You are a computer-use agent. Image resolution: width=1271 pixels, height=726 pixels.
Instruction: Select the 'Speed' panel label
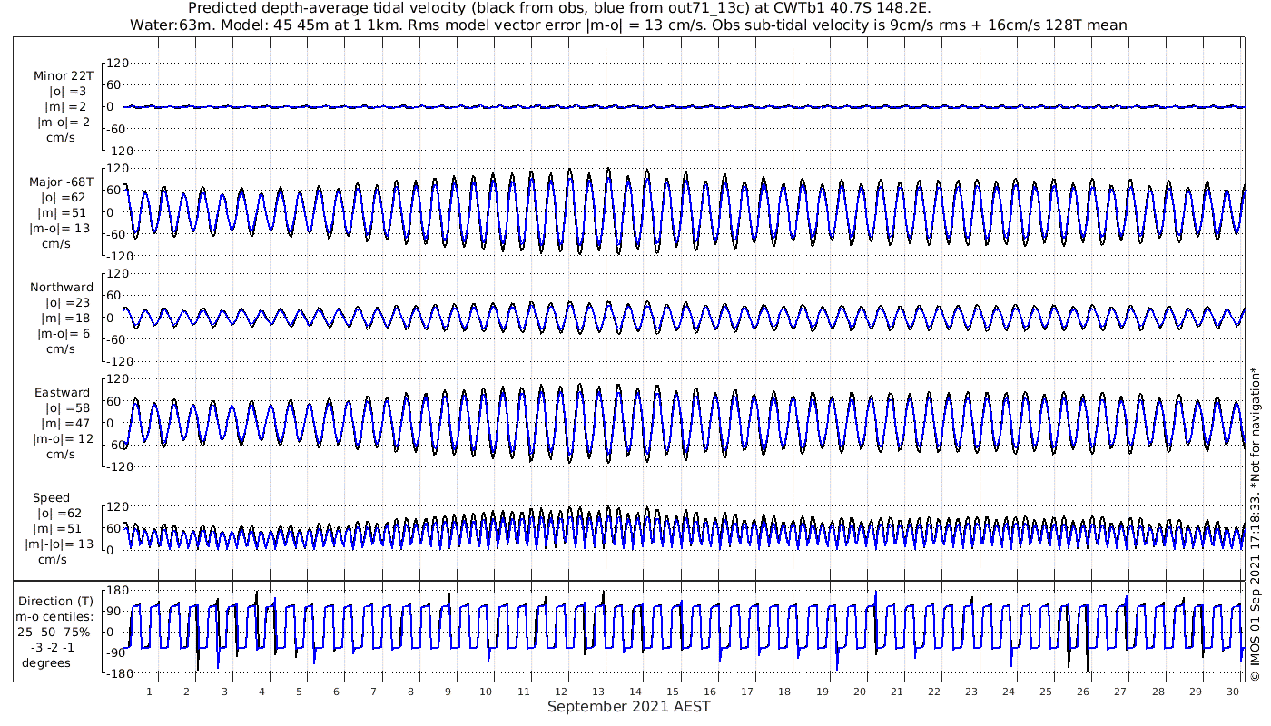coord(52,498)
